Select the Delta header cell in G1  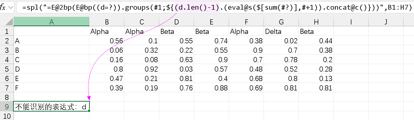pyautogui.click(x=281, y=31)
